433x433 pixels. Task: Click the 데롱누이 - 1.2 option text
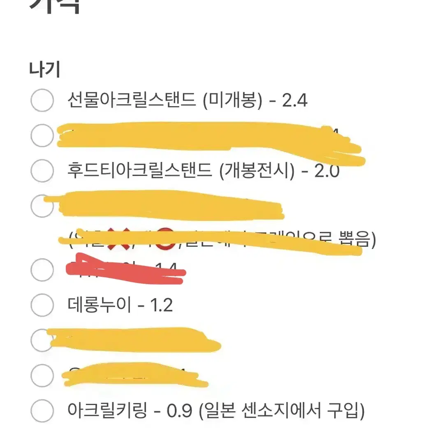[x=120, y=305]
